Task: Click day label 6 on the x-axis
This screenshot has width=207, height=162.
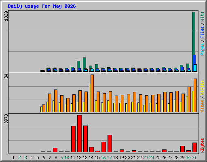Action: click(x=44, y=158)
